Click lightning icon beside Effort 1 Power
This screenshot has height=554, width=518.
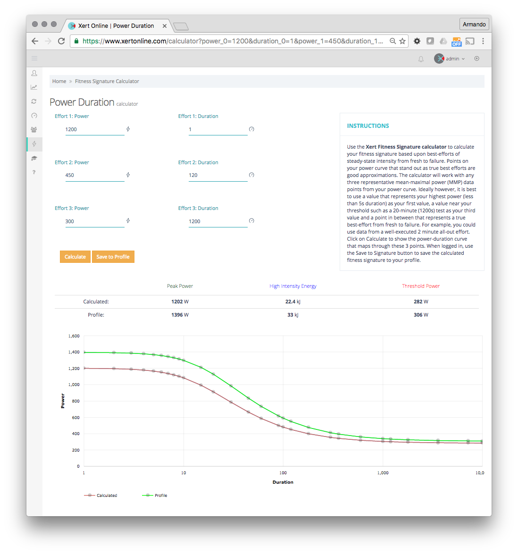(x=128, y=129)
